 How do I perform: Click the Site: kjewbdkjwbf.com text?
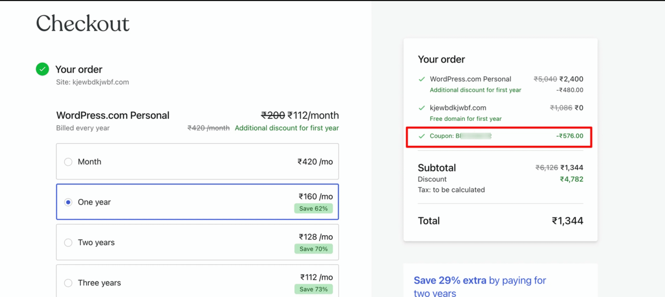[x=92, y=82]
